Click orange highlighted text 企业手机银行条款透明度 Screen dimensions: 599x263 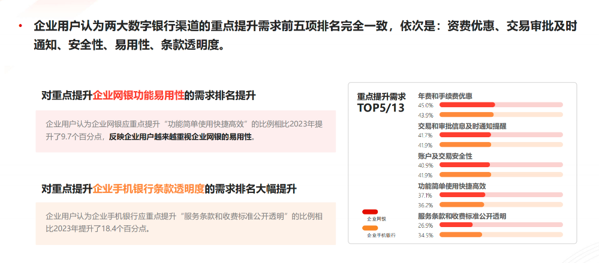[148, 189]
